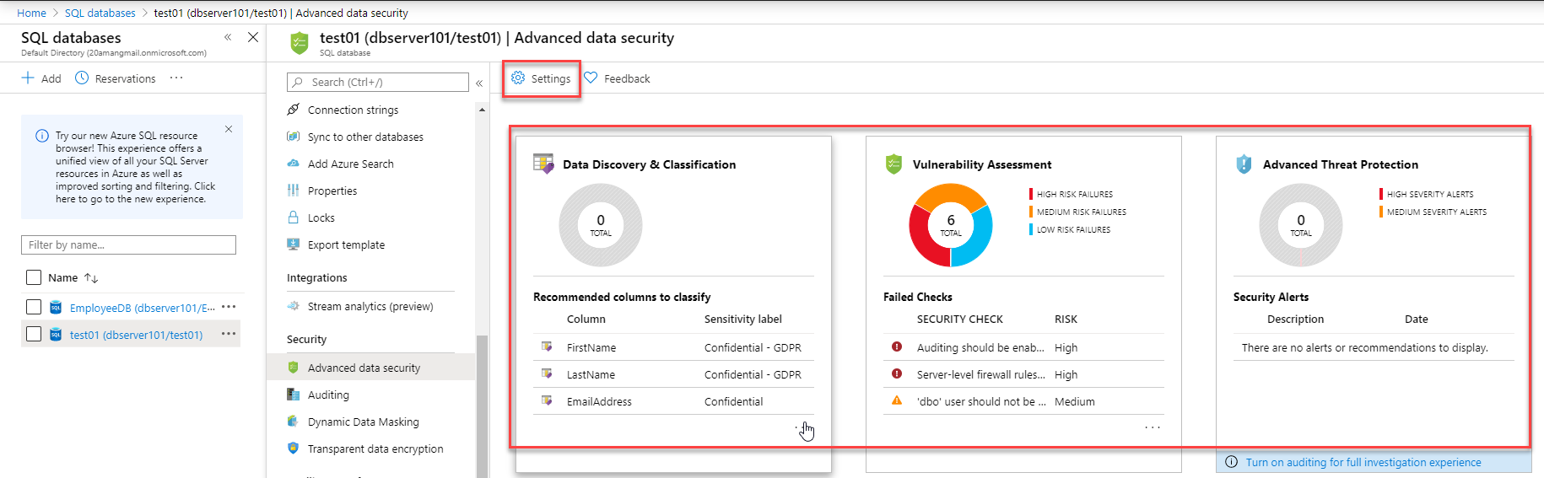Expand Vulnerability Assessment card ellipsis

(x=1153, y=427)
